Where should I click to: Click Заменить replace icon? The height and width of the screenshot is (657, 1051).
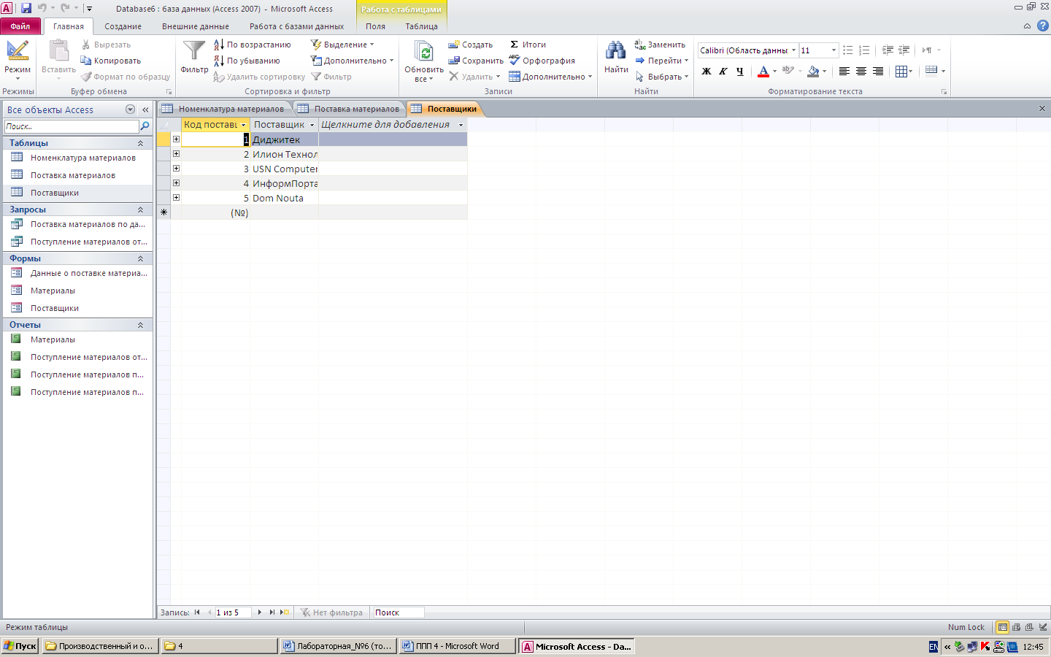(640, 45)
